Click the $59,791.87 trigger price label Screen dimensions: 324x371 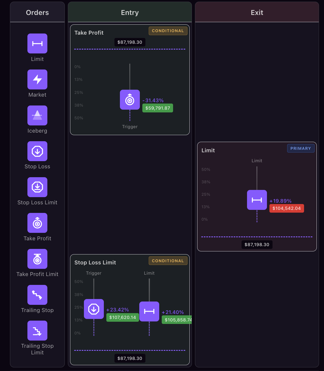(x=158, y=108)
